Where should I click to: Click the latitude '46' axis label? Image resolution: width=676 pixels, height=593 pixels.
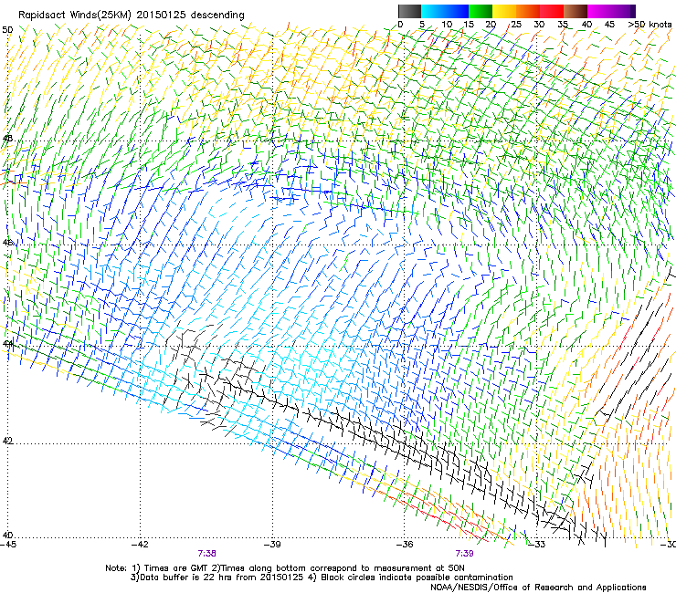(7, 243)
